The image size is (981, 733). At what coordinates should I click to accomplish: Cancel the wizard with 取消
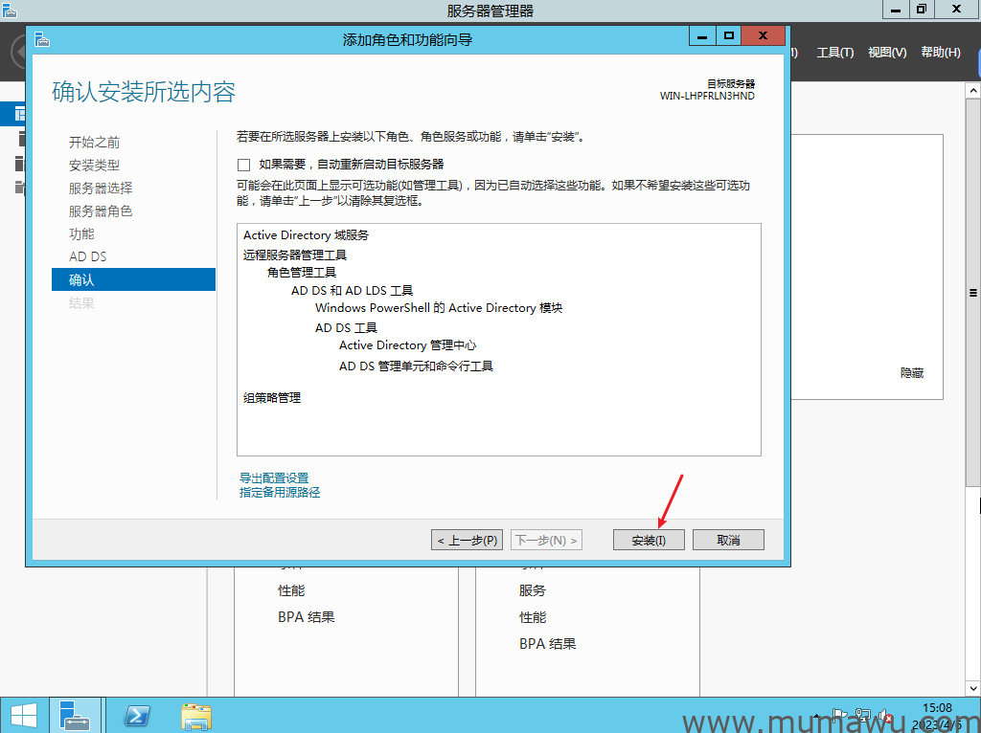click(x=728, y=539)
